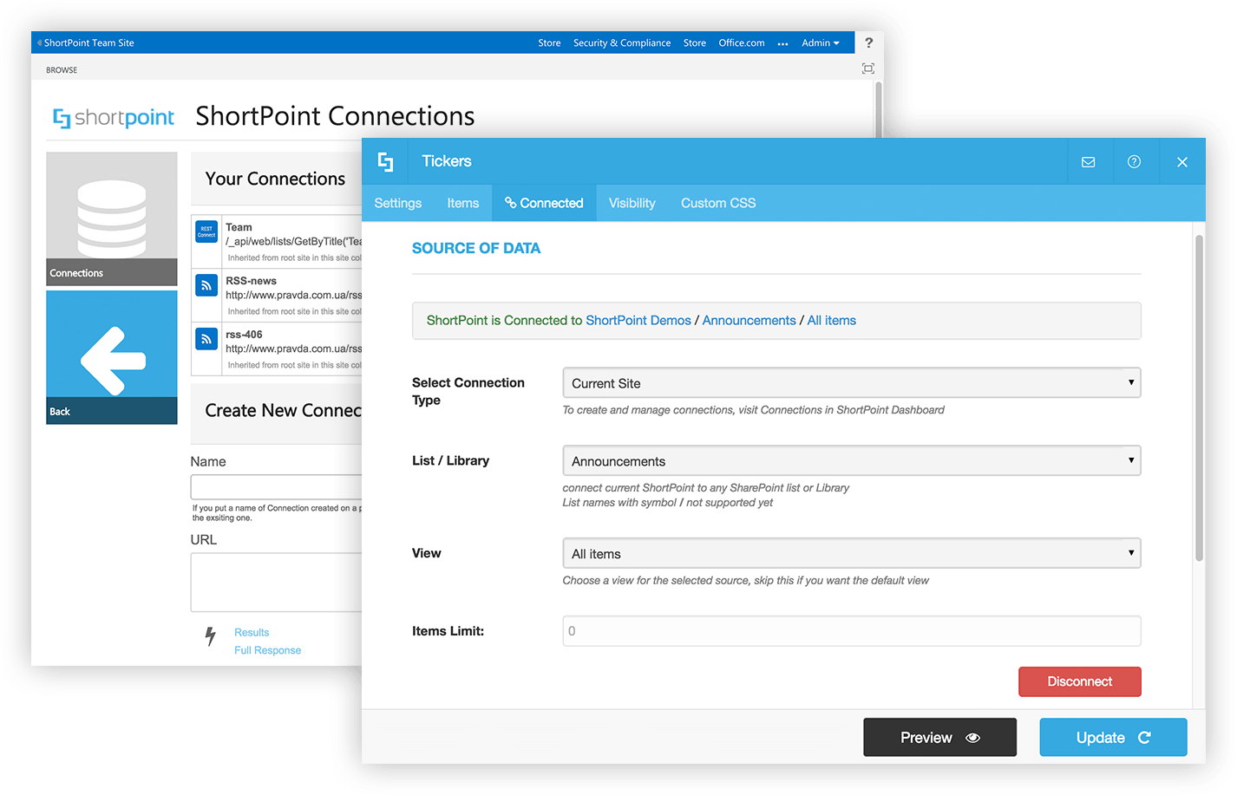The height and width of the screenshot is (795, 1237).
Task: Open Office.com link in top bar
Action: (742, 42)
